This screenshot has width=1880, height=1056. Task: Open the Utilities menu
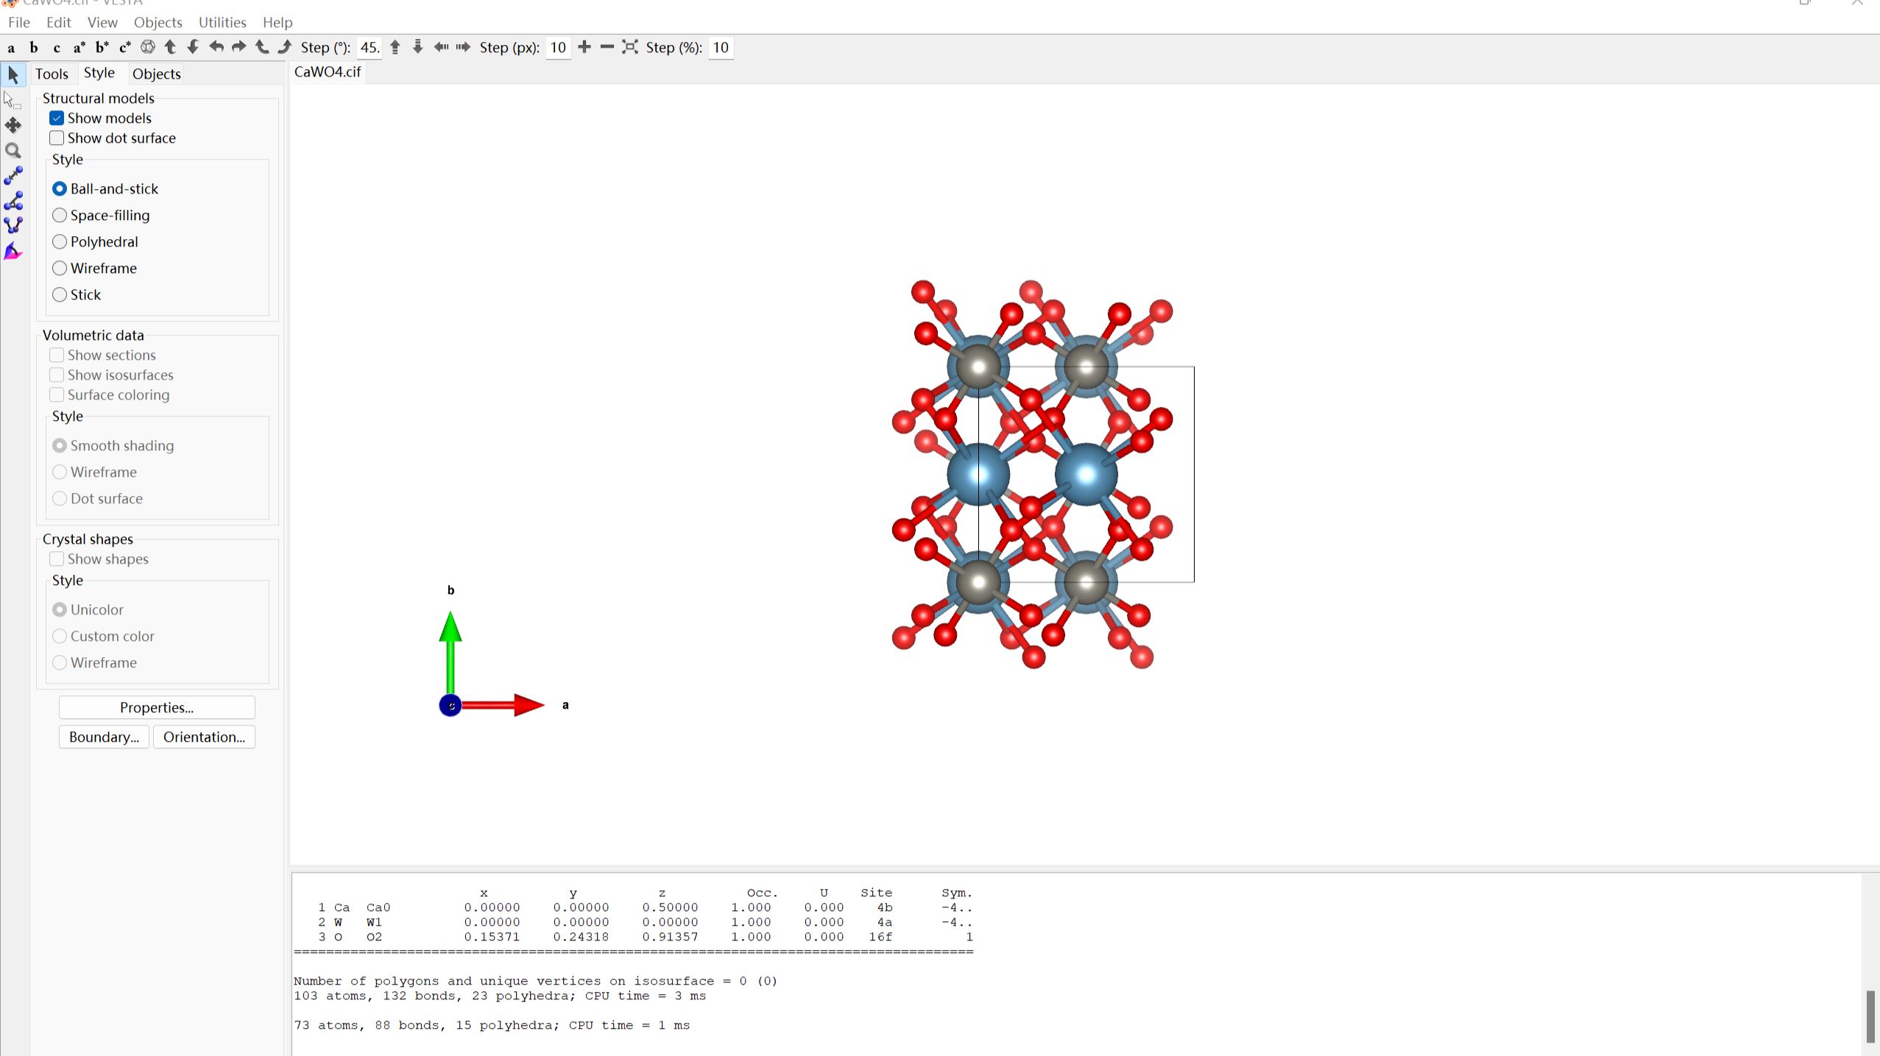pyautogui.click(x=222, y=22)
